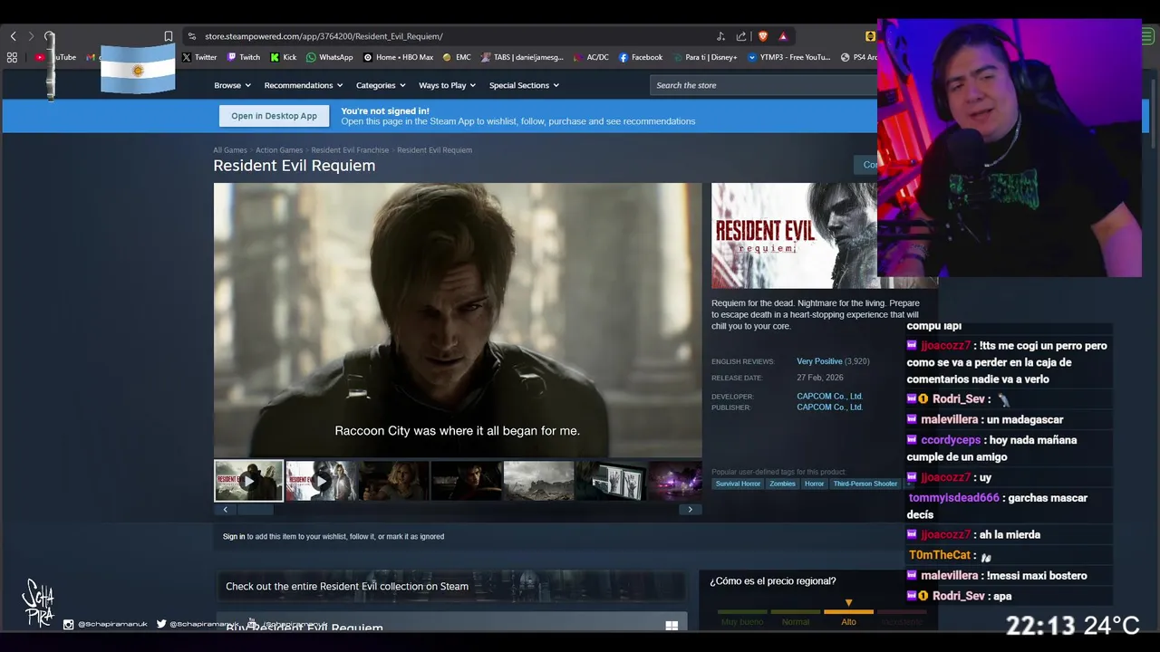Screen dimensions: 1160x652
Task: Select the third screenshot thumbnail
Action: click(393, 481)
